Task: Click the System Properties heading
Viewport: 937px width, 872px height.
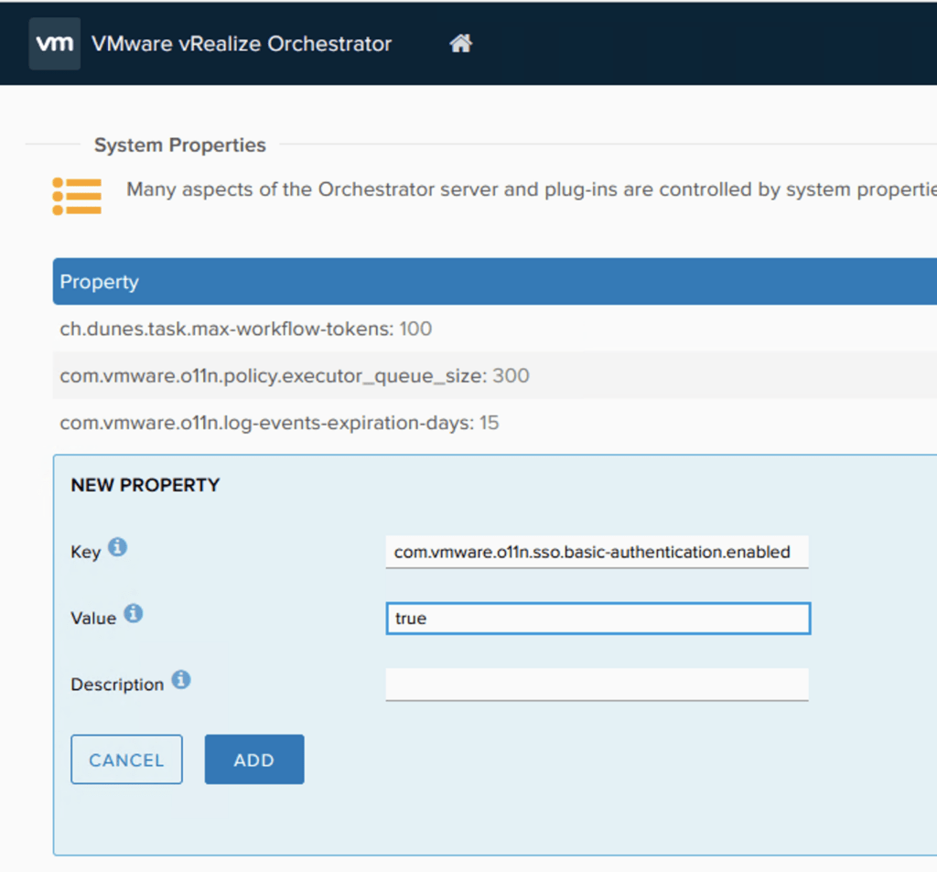Action: 180,145
